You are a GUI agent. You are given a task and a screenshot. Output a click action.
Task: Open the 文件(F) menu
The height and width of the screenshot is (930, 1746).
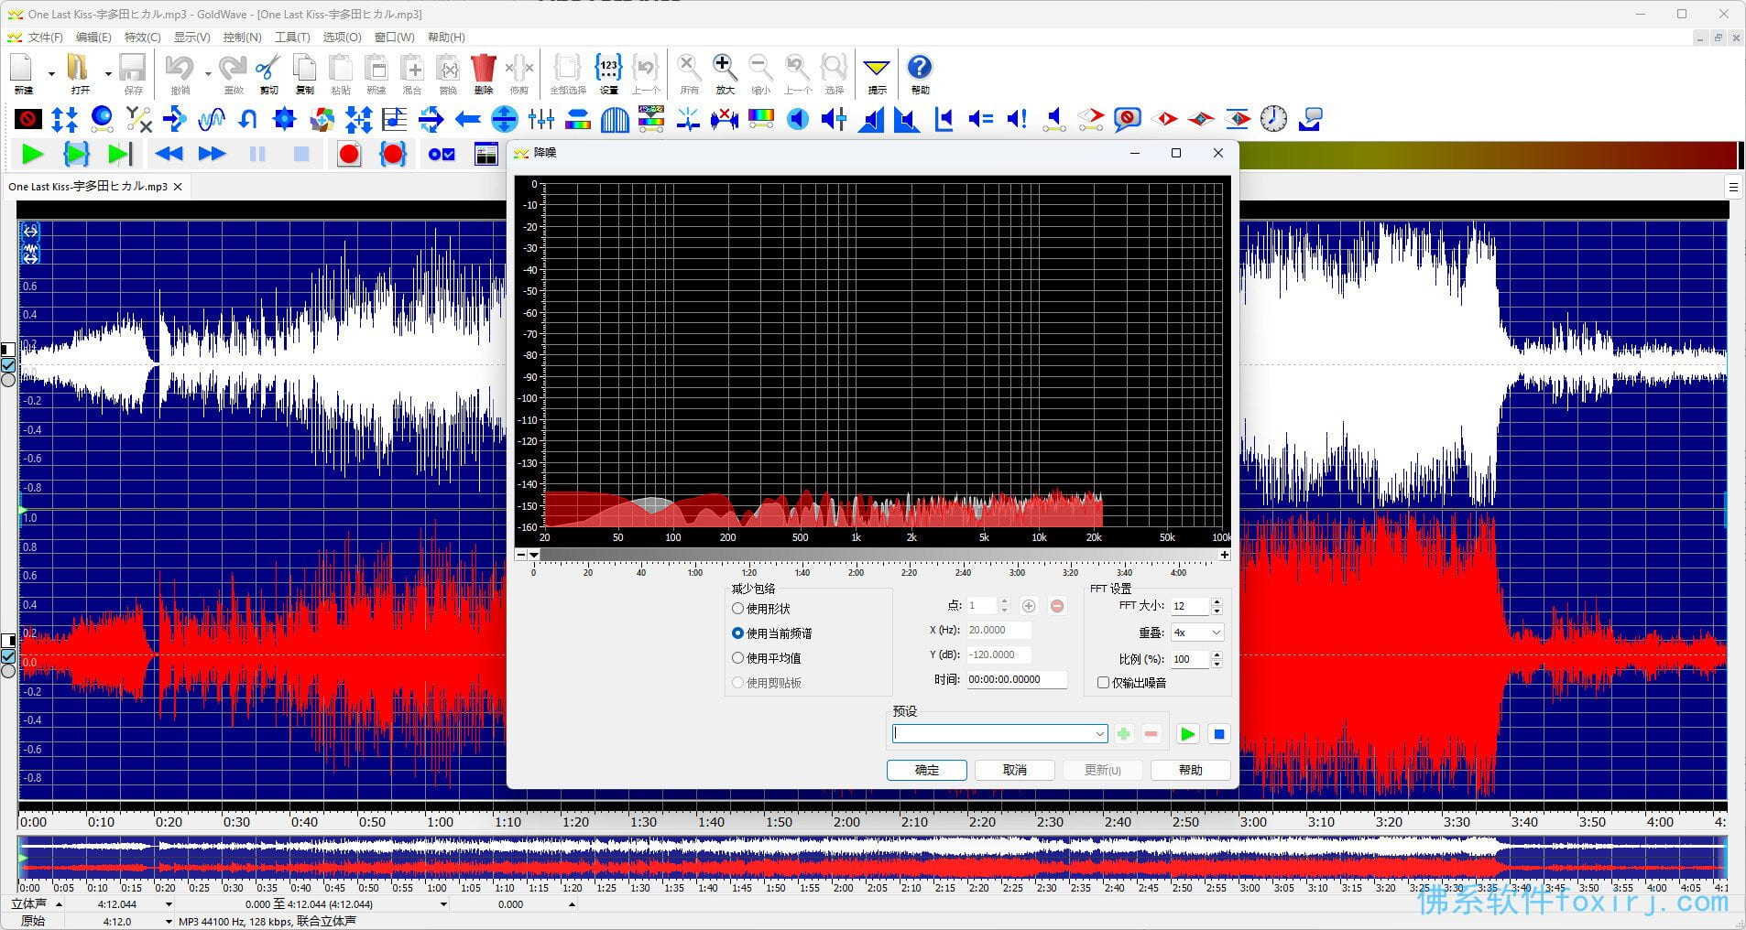45,38
